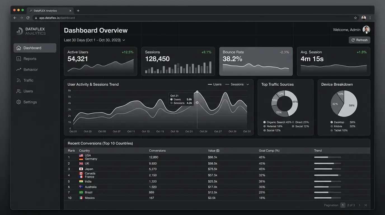Viewport: 385px width, 215px height.
Task: Close the DataFLEX Analytics tab
Action: (x=71, y=11)
